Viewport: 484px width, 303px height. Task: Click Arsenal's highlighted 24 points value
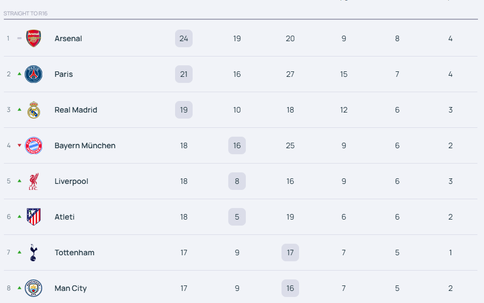coord(184,38)
